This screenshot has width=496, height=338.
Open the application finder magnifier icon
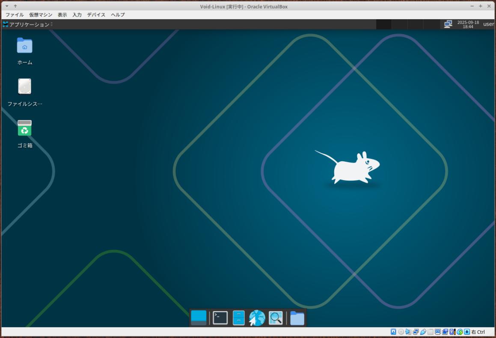click(276, 318)
